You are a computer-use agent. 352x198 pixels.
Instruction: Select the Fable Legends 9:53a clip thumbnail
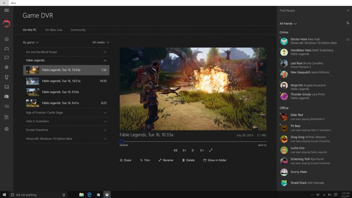[x=32, y=92]
